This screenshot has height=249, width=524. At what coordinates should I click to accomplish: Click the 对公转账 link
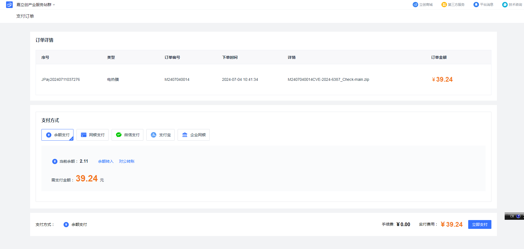pos(127,161)
